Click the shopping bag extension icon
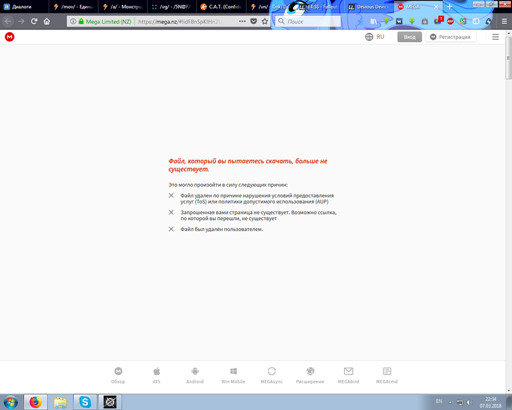Screen dimensions: 512x410 click(x=425, y=21)
